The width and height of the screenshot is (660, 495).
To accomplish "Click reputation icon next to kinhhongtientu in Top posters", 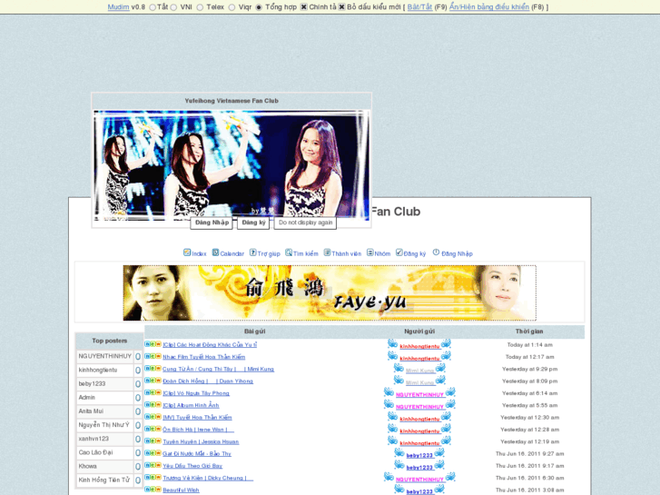I will [x=138, y=371].
